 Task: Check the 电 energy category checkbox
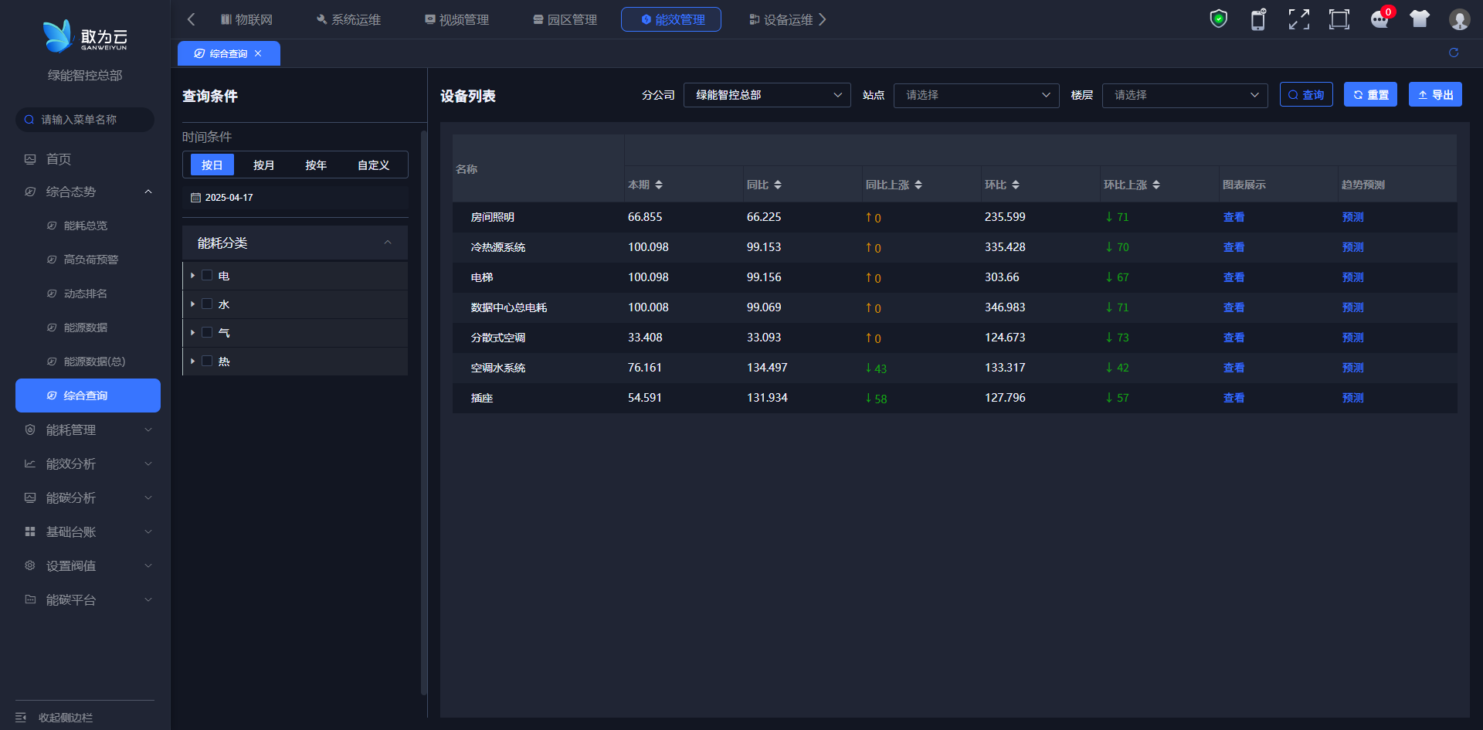207,276
